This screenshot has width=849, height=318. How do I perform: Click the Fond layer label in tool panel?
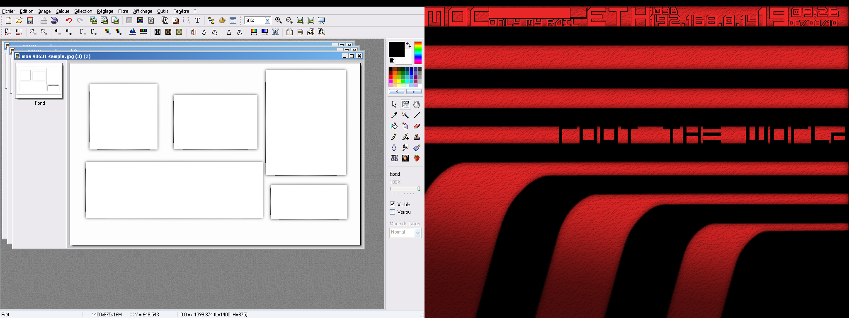(x=395, y=174)
